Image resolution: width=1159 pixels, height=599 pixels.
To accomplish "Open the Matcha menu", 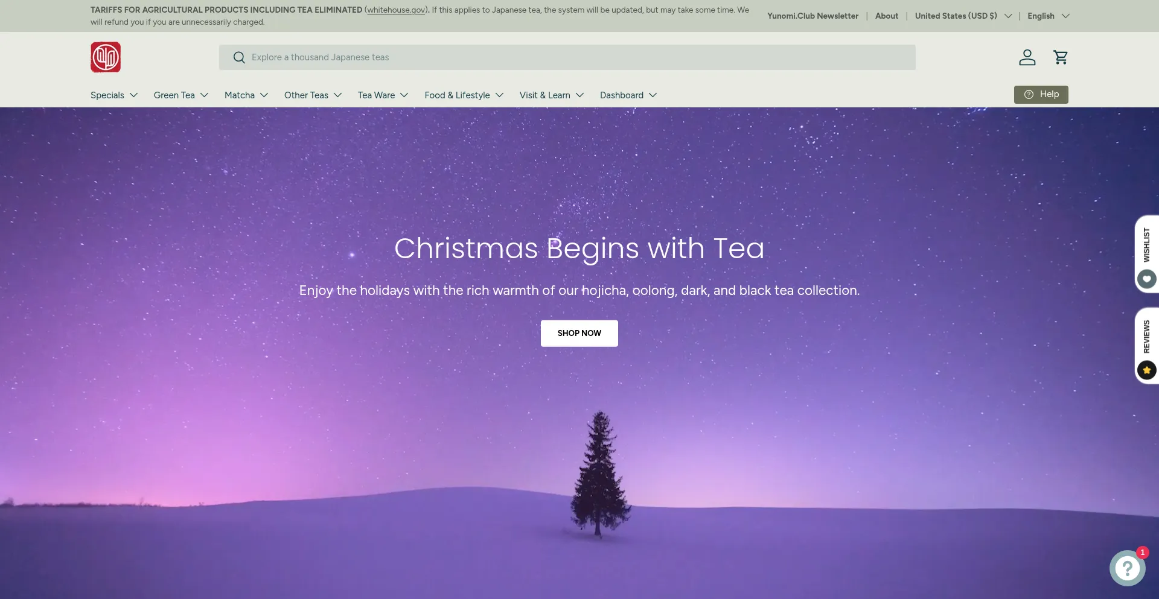I will (246, 95).
